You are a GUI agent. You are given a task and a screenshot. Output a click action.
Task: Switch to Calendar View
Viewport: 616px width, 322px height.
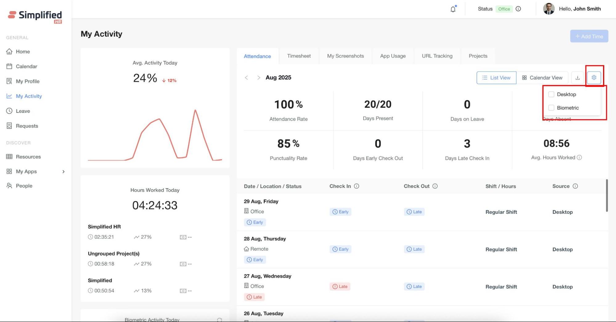[x=542, y=78]
